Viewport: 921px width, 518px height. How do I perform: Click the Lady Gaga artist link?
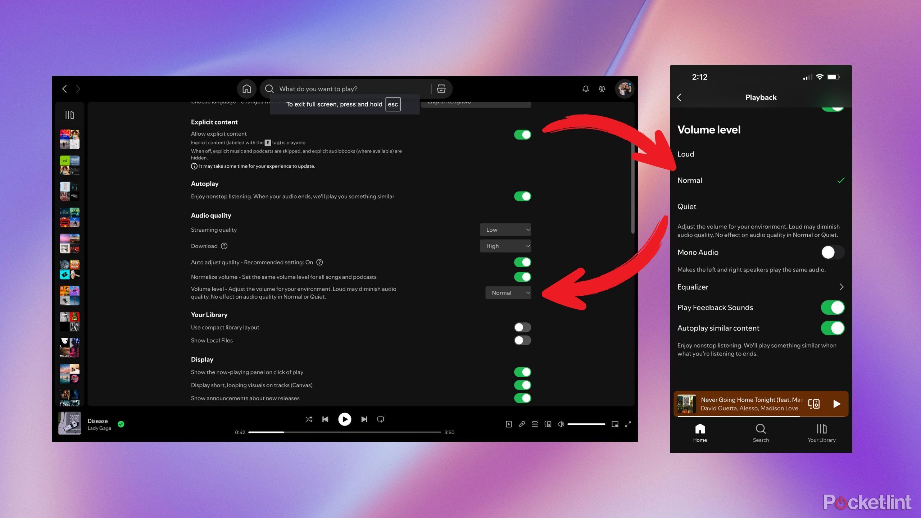99,428
